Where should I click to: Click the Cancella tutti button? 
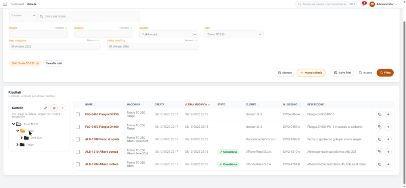tap(54, 63)
